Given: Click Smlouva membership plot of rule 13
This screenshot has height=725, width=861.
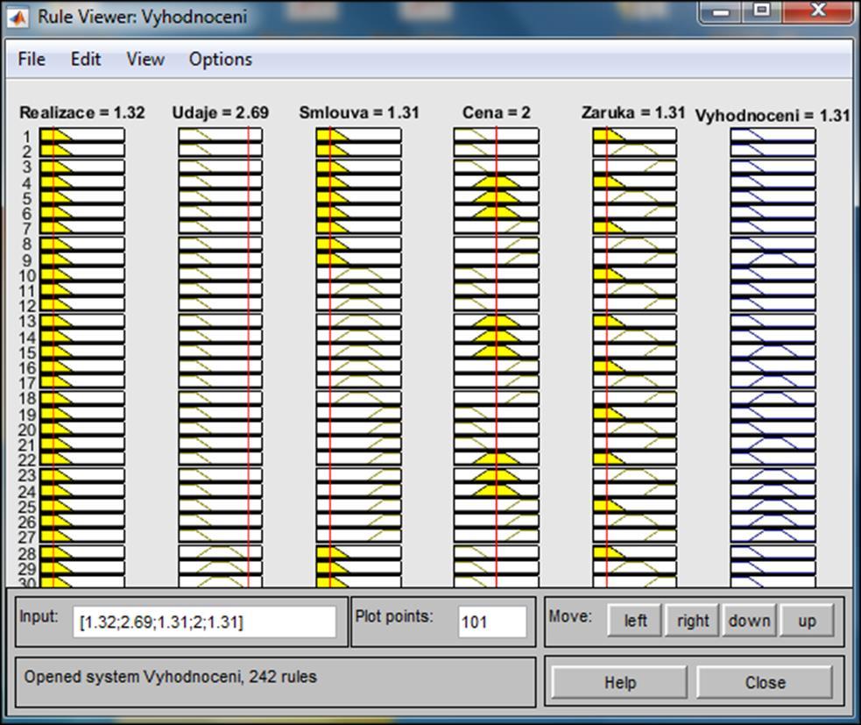Looking at the screenshot, I should 358,321.
